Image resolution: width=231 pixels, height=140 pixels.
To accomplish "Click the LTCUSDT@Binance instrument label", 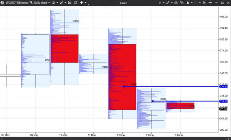I will [x=17, y=3].
